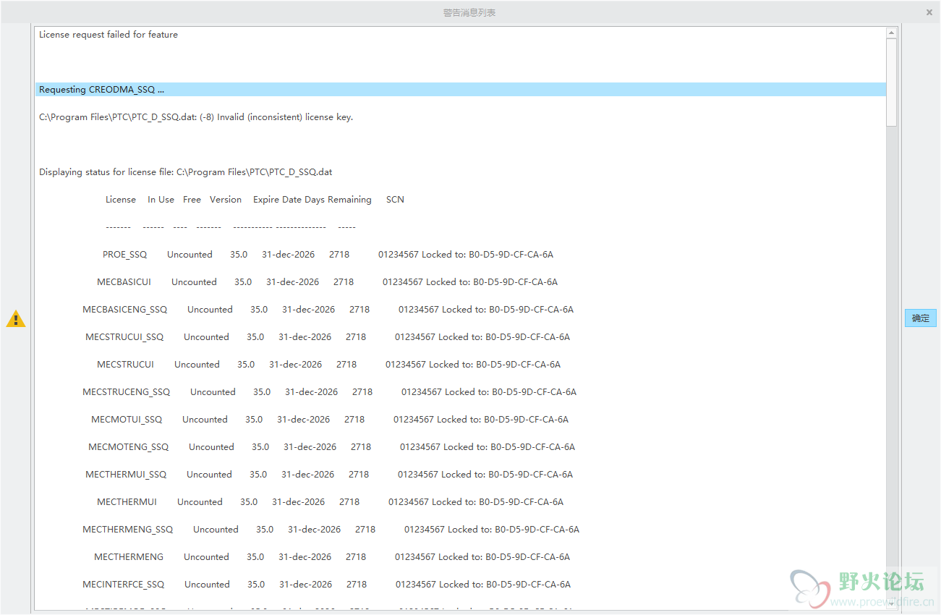Click the 'Expire Date Days Remaining' header

click(x=312, y=200)
